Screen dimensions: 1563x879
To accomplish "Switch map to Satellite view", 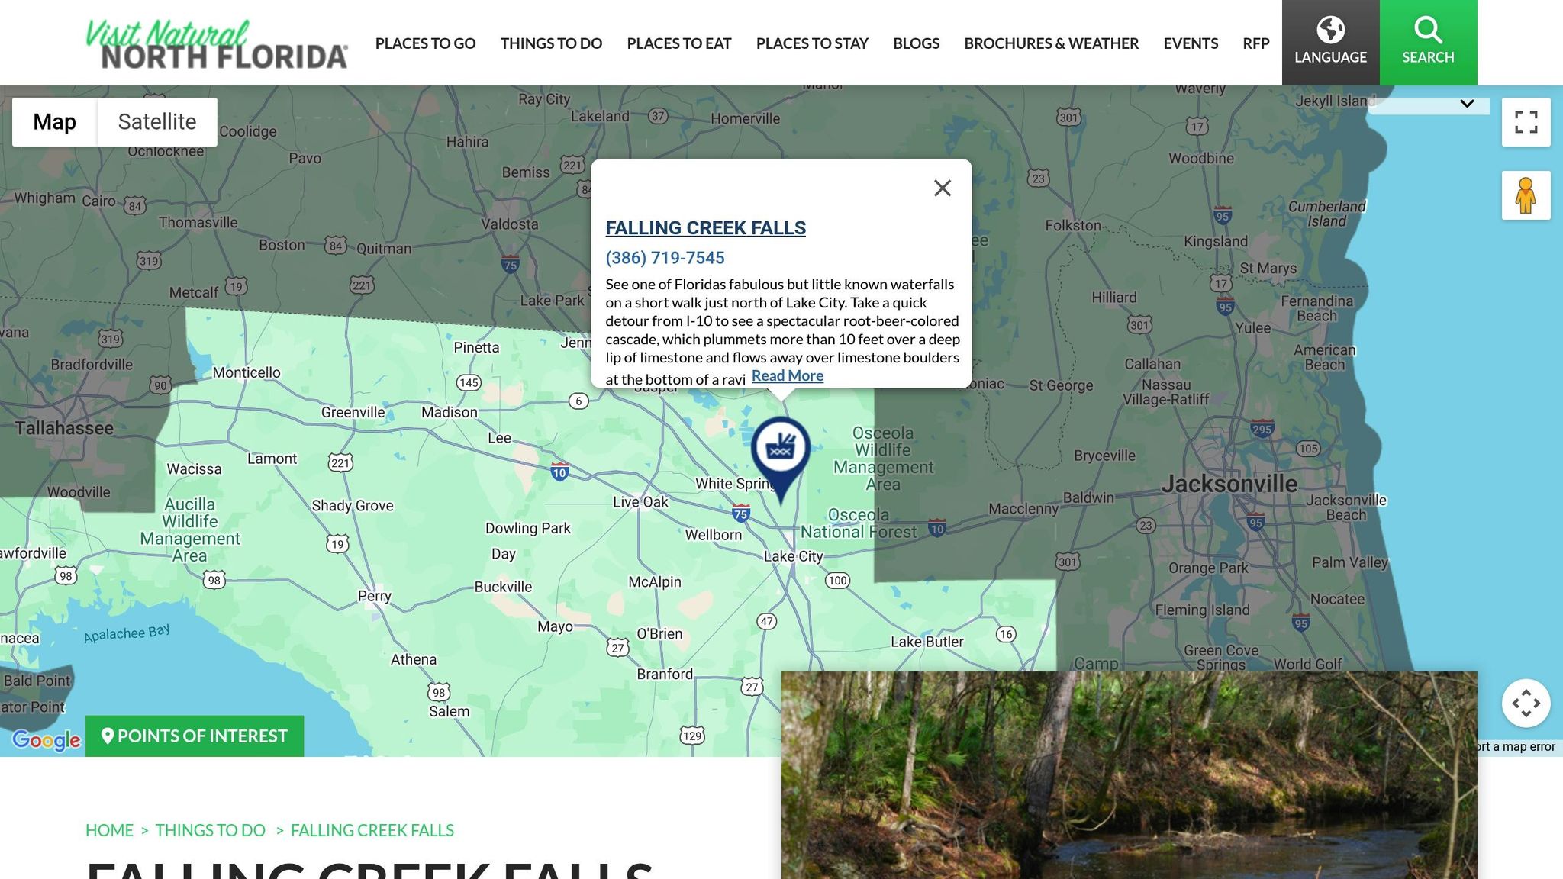I will [157, 122].
